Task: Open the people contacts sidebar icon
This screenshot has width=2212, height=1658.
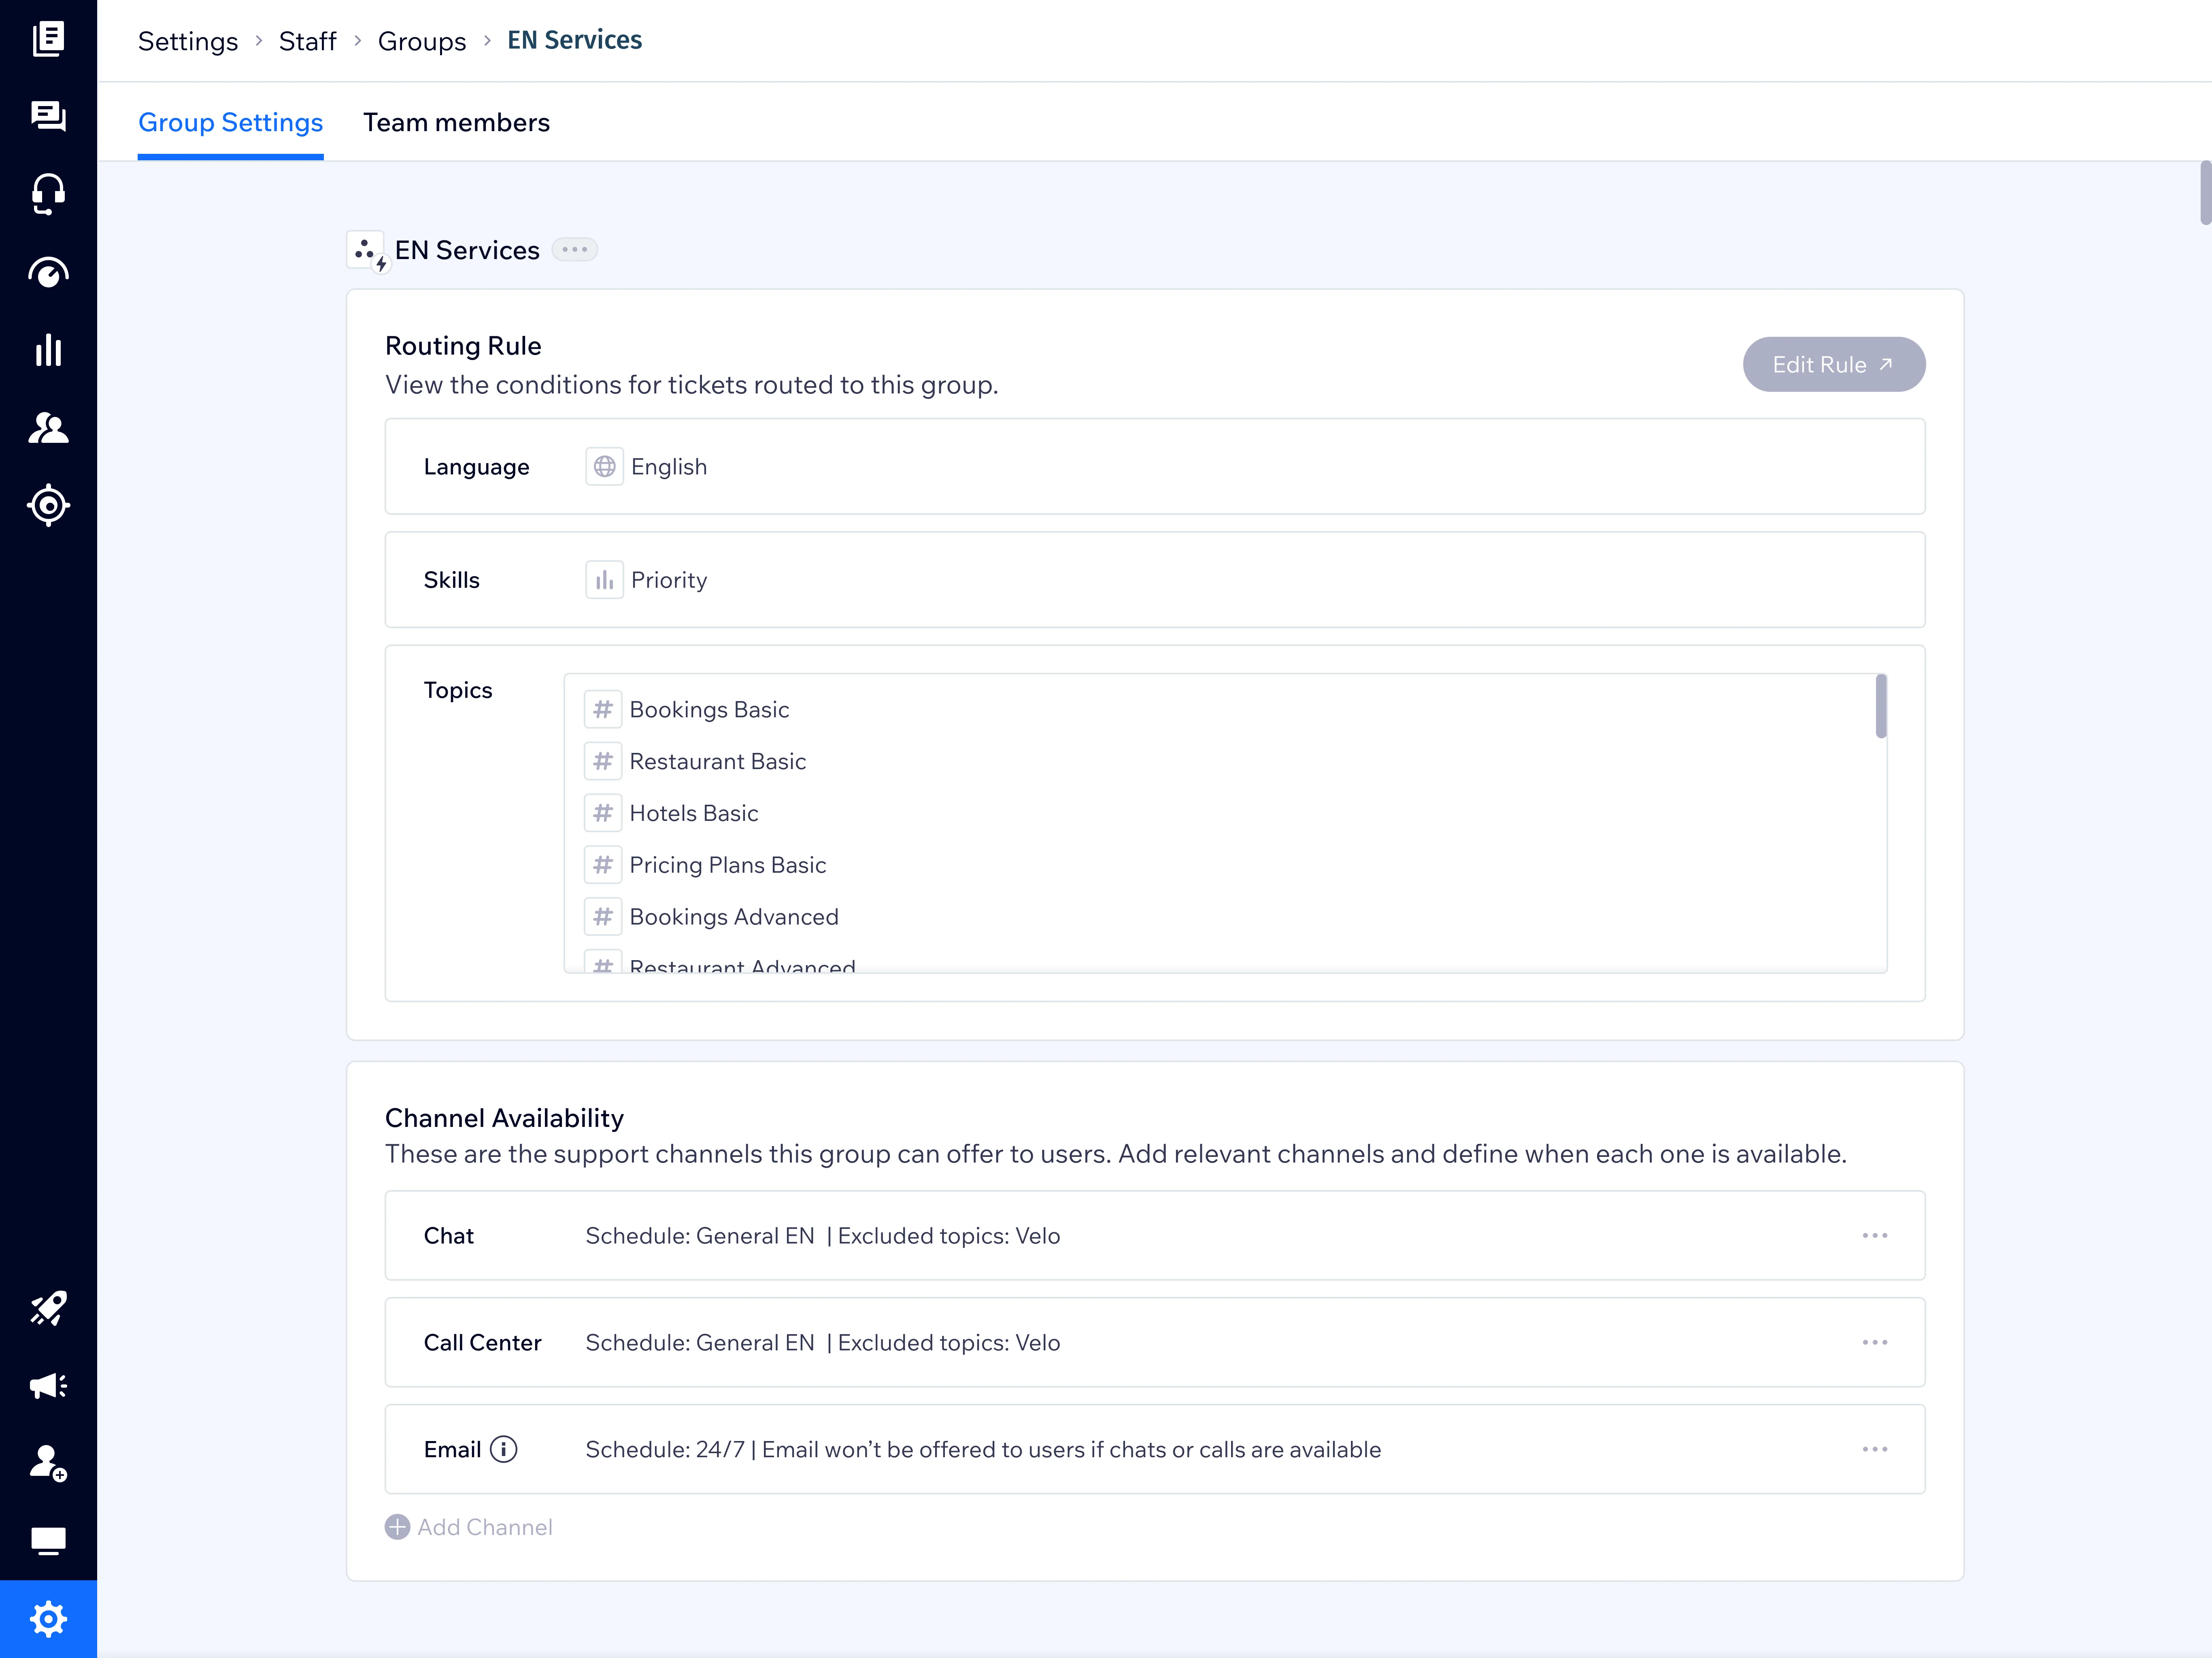Action: (x=48, y=428)
